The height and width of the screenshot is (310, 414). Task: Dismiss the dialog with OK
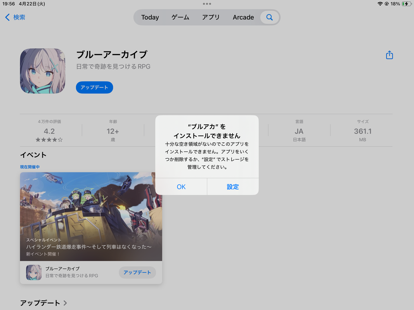(181, 187)
